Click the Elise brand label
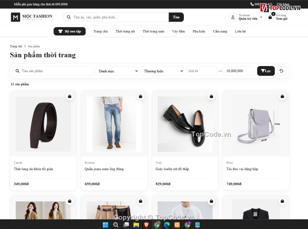The height and width of the screenshot is (229, 308). tap(230, 163)
